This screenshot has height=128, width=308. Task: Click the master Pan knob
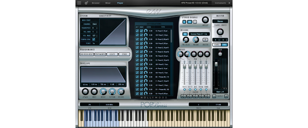coord(220,54)
